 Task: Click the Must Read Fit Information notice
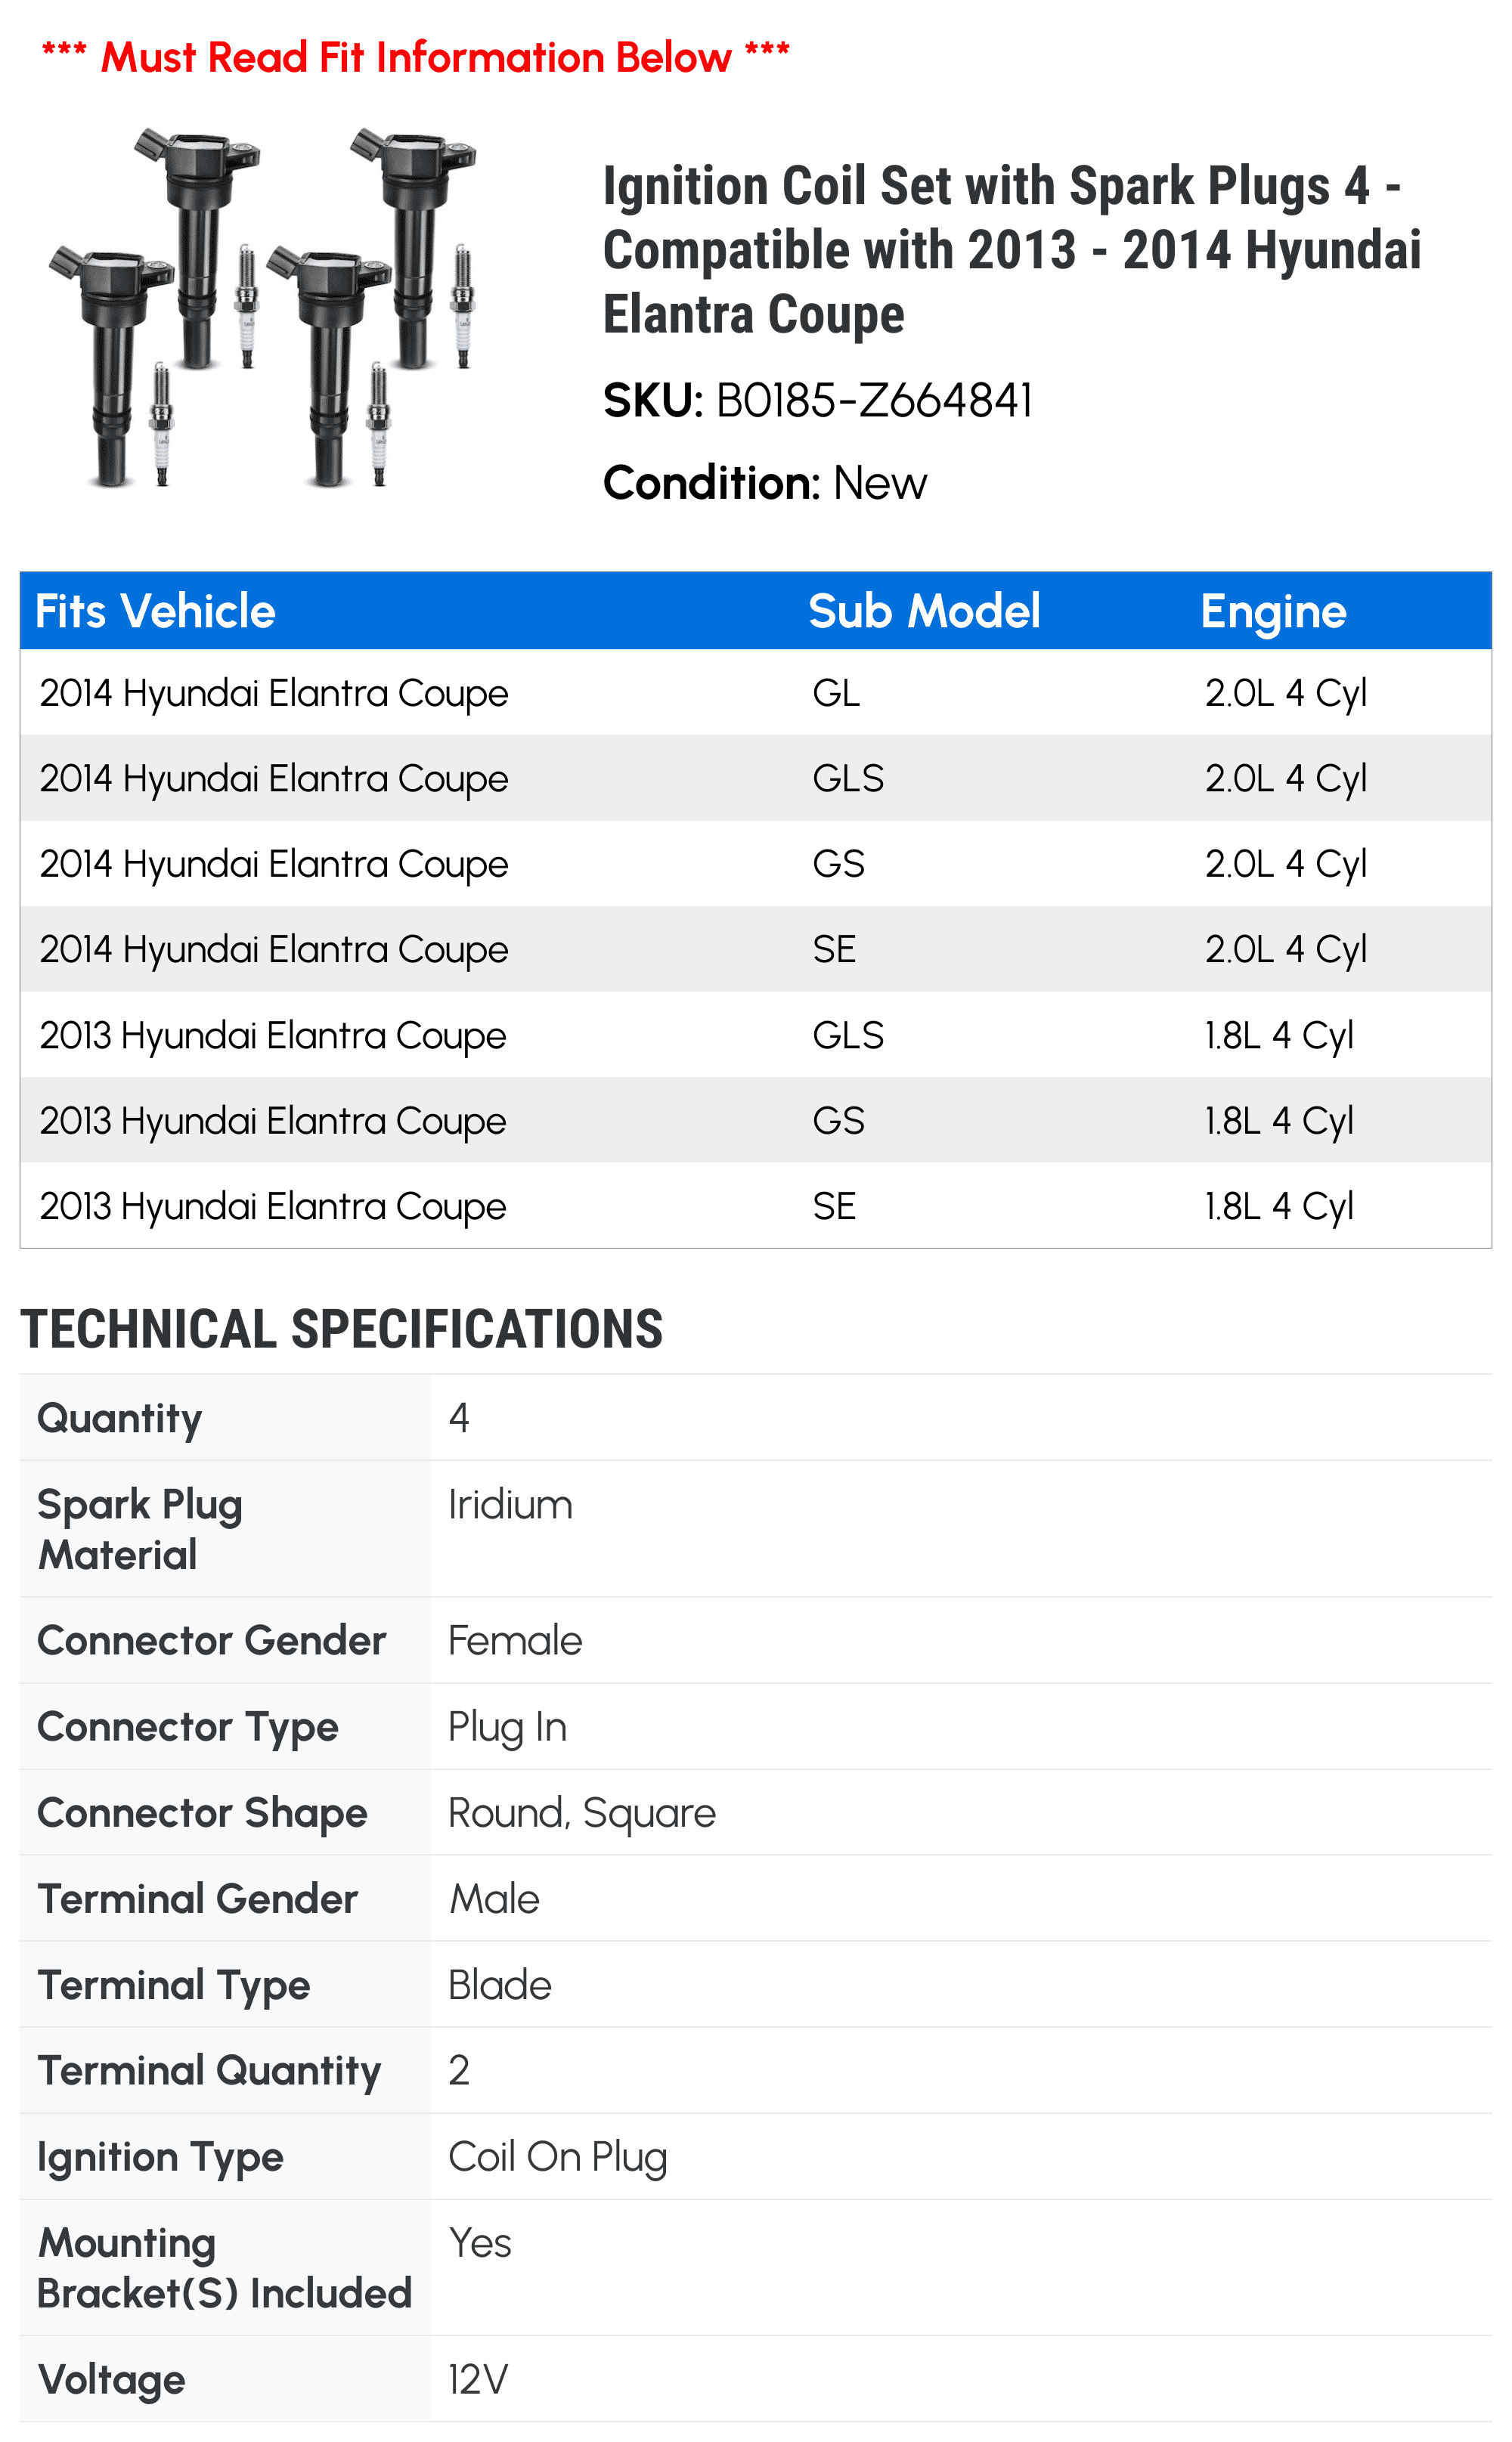coord(415,57)
